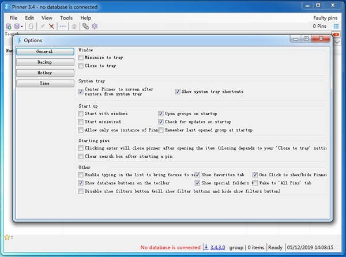Uncheck Check for updates on startup
Screen dimensions: 346x257
[x=161, y=122]
